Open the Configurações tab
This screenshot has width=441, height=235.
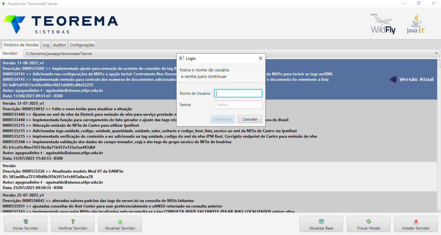pos(82,45)
